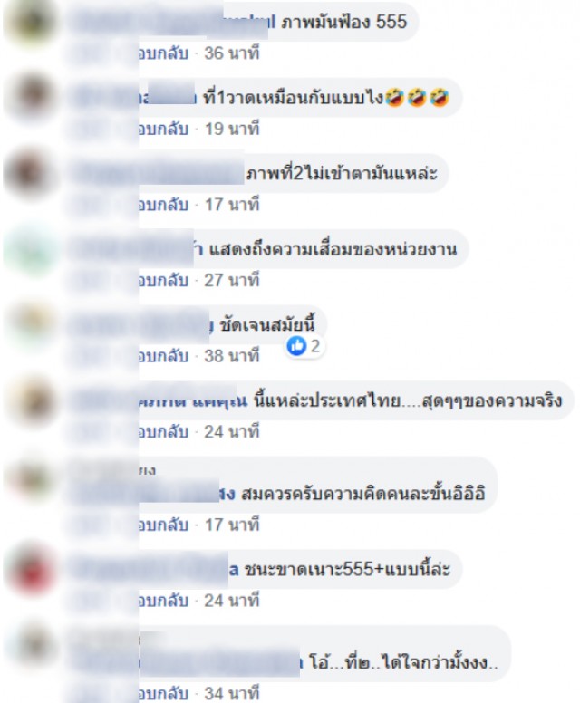Select the comment bubble "แสดงถึงความเสื่อมของหน่วยงาน"
The height and width of the screenshot is (703, 580).
(267, 249)
